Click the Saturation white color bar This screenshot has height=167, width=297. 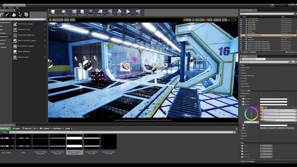coord(273,99)
